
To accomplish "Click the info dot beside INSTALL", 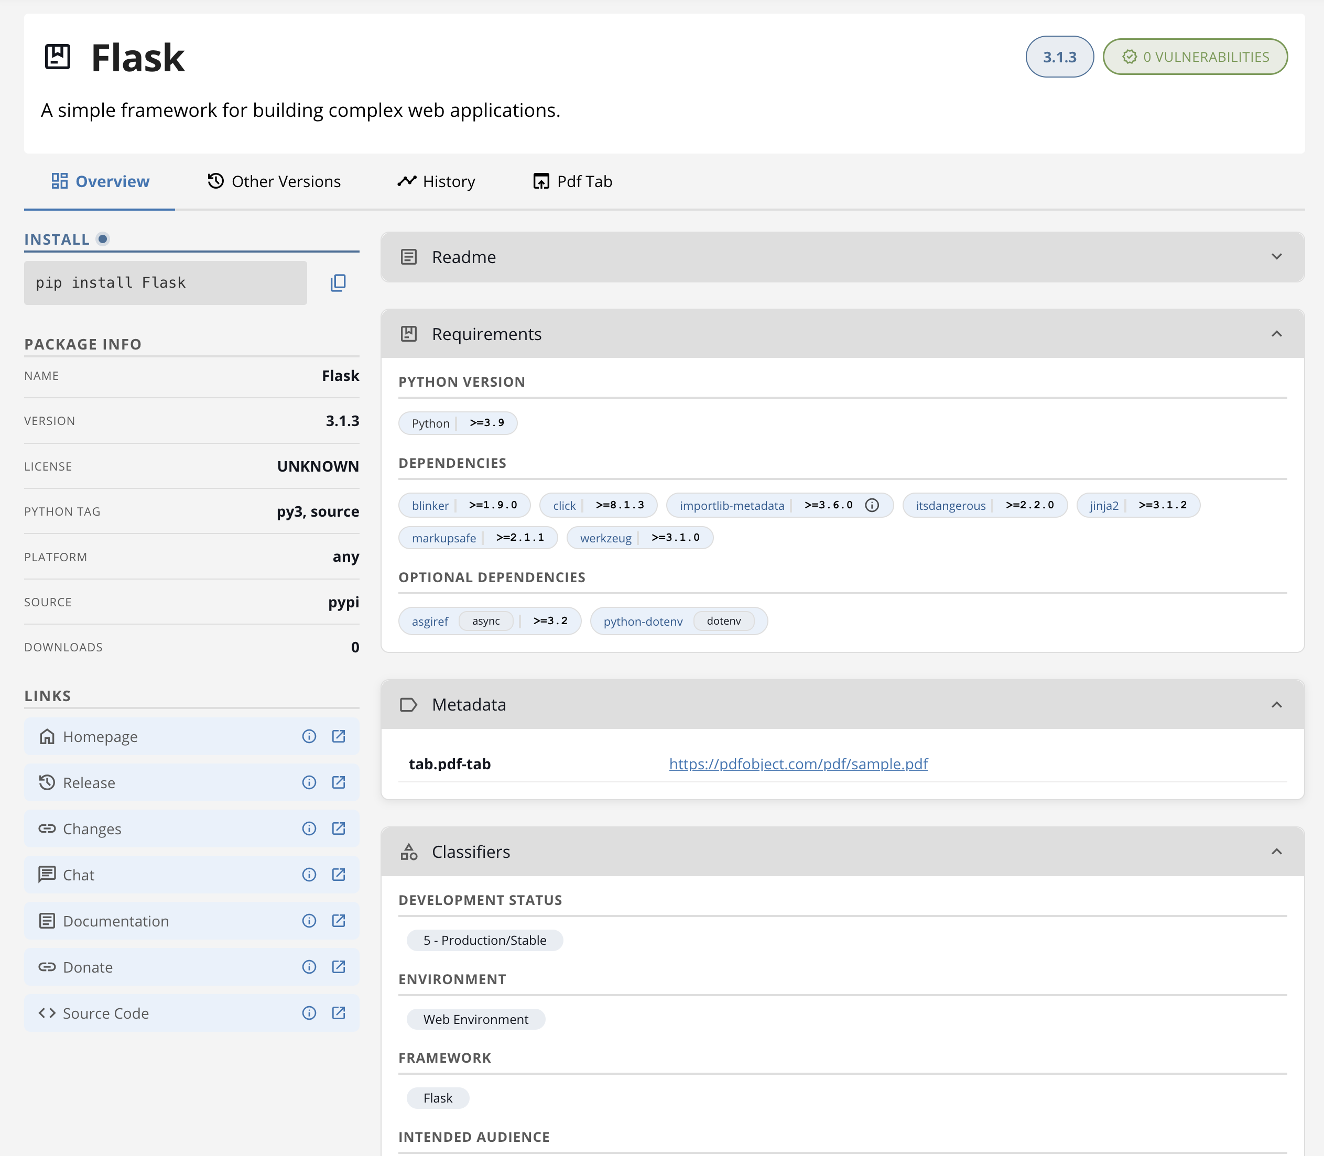I will [103, 239].
